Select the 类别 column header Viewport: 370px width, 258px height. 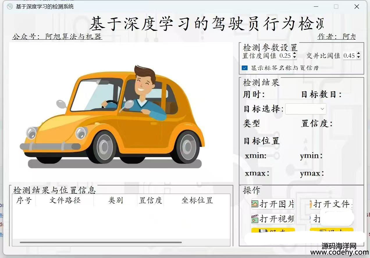115,200
